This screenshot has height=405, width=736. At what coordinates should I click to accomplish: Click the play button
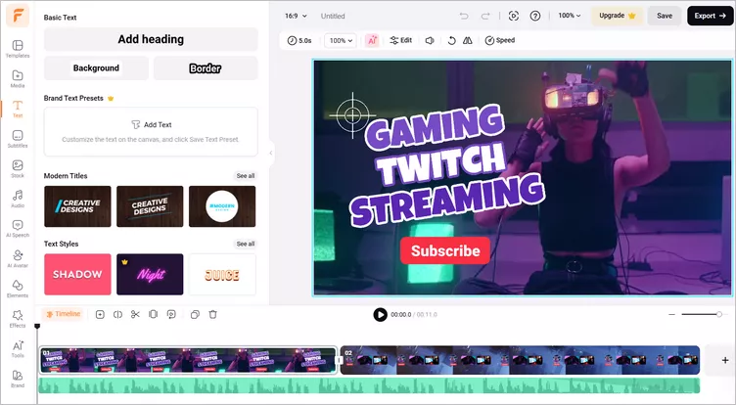tap(380, 314)
